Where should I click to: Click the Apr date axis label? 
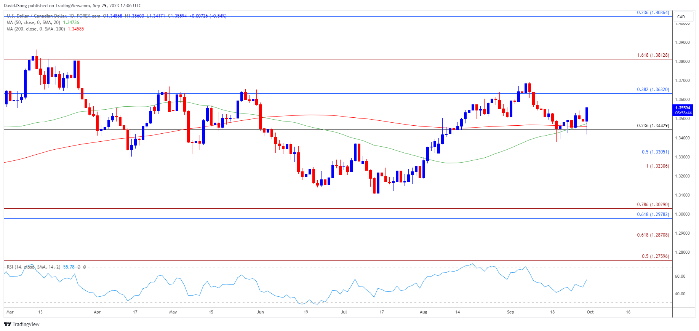click(97, 312)
